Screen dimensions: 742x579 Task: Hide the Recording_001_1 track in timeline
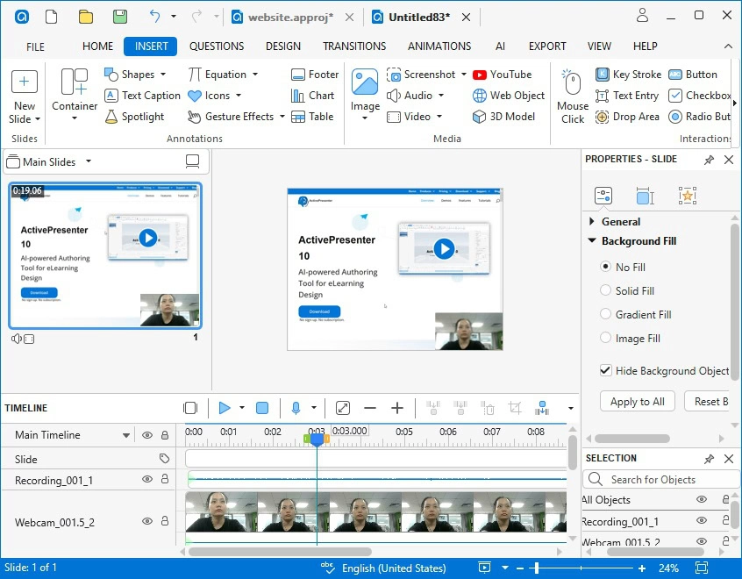click(x=147, y=480)
